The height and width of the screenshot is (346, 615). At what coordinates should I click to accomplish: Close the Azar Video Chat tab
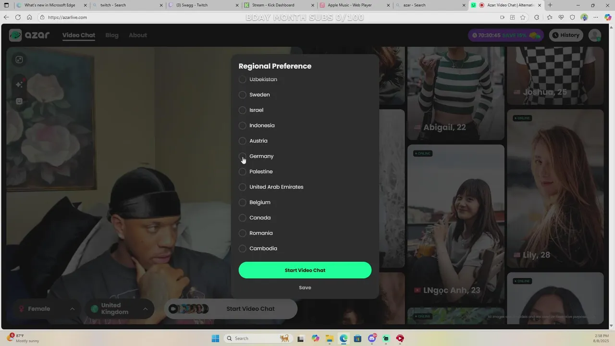point(540,5)
